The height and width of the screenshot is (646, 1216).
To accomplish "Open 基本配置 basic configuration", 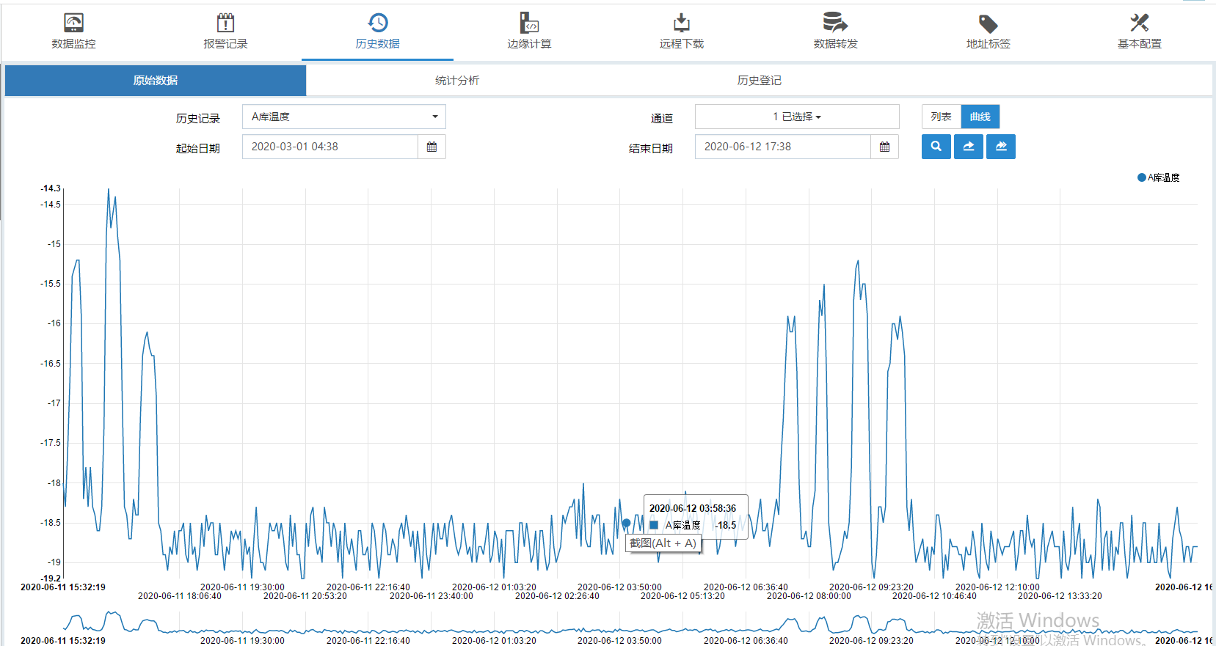I will (x=1139, y=32).
